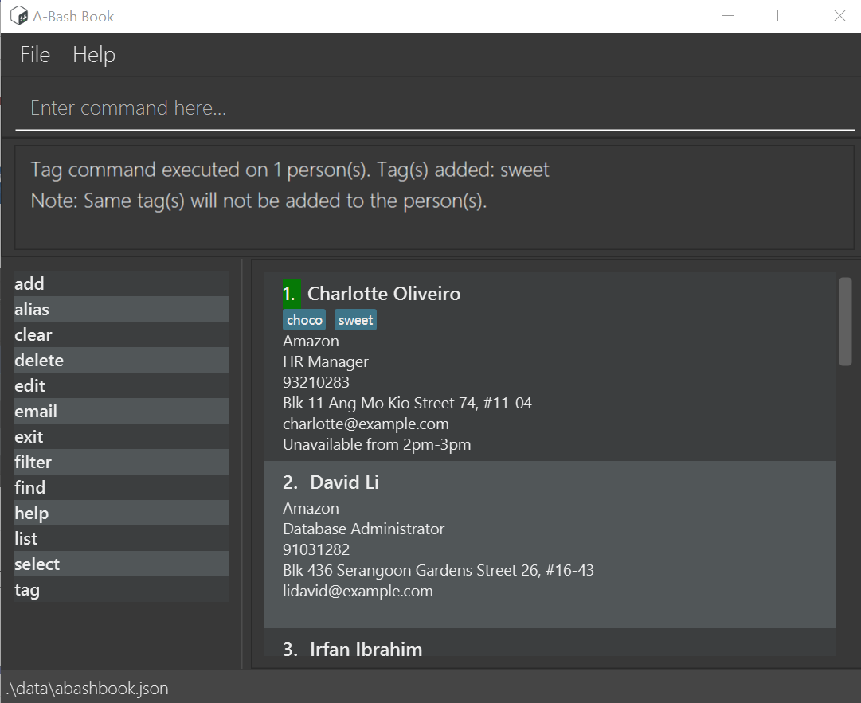
Task: Select the Charlotte Oliveiro contact name
Action: [384, 294]
